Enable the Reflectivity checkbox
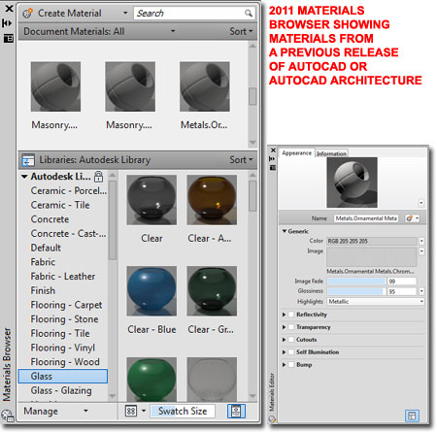The image size is (437, 432). coord(291,315)
